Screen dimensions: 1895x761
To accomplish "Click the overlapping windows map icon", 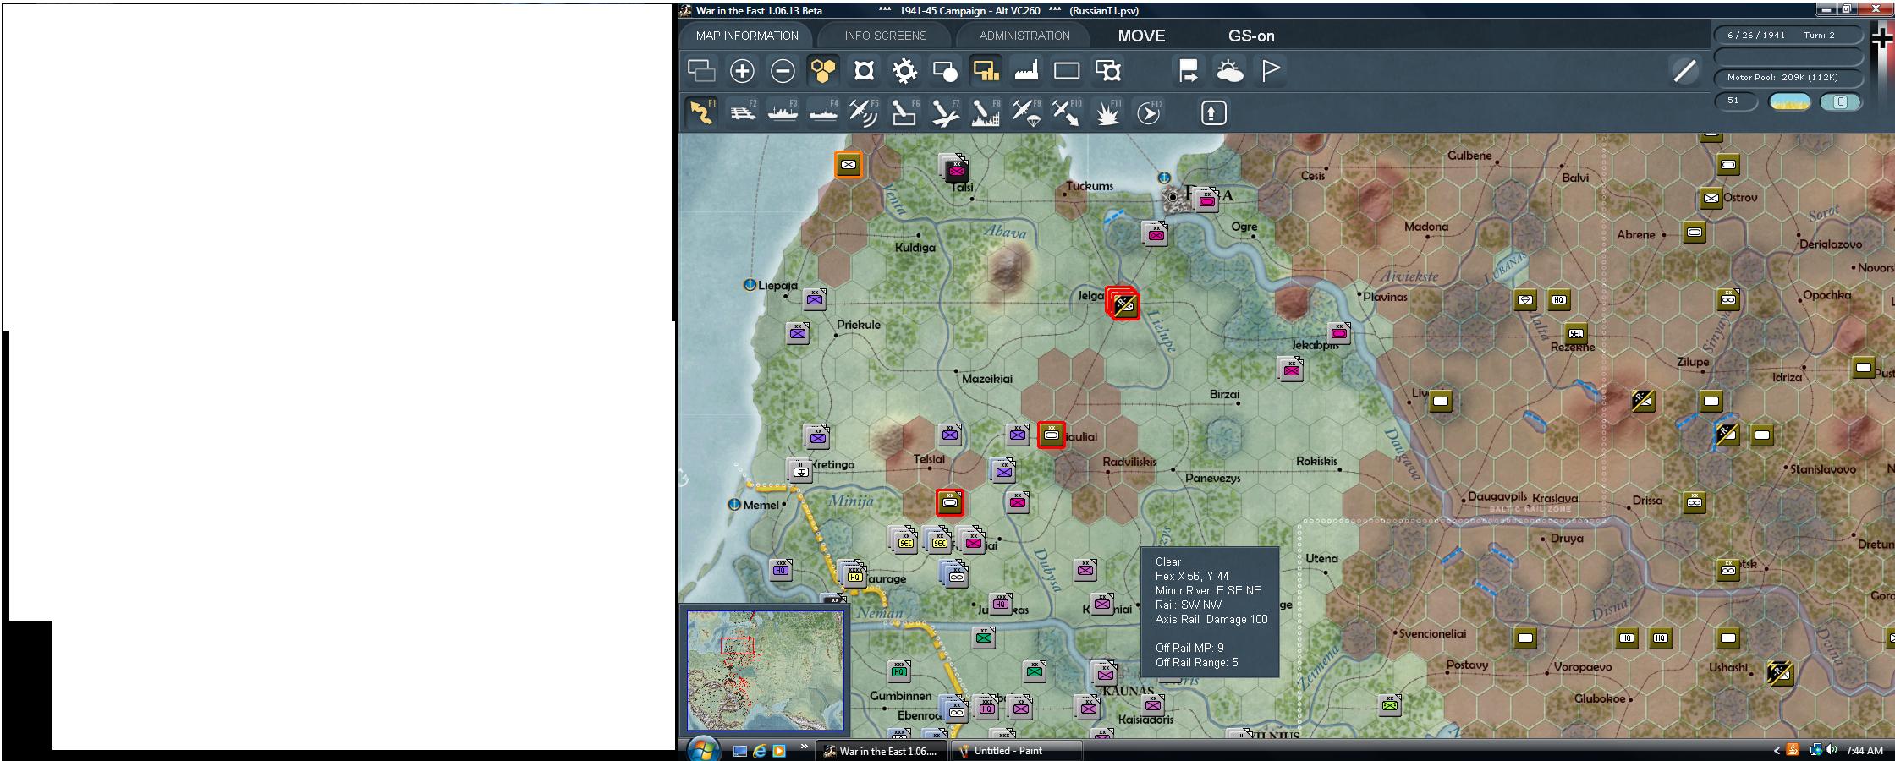I will [x=701, y=70].
